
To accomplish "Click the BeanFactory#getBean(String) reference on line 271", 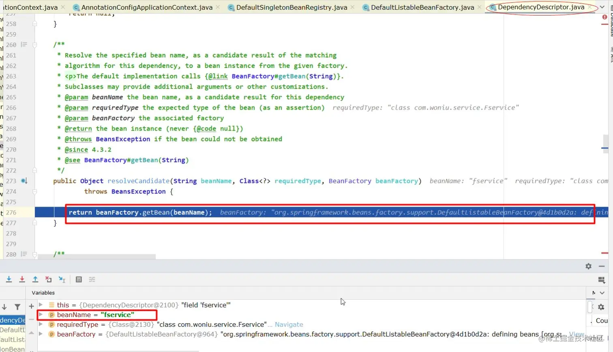I will point(137,160).
